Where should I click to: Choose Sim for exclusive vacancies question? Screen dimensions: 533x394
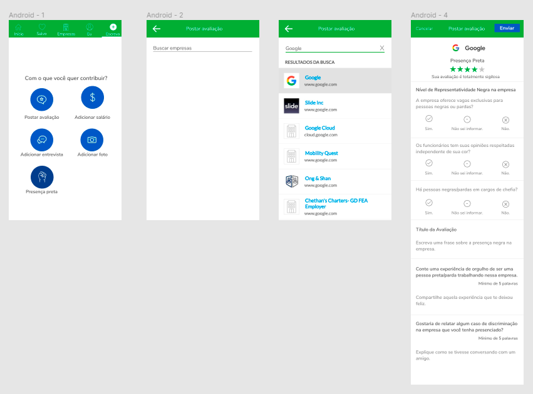tap(429, 119)
